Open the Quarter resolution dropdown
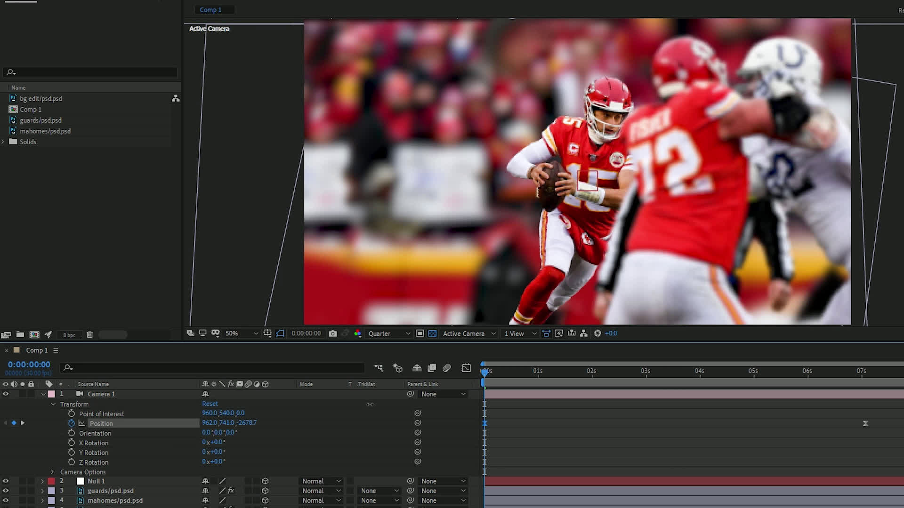904x508 pixels. (389, 333)
